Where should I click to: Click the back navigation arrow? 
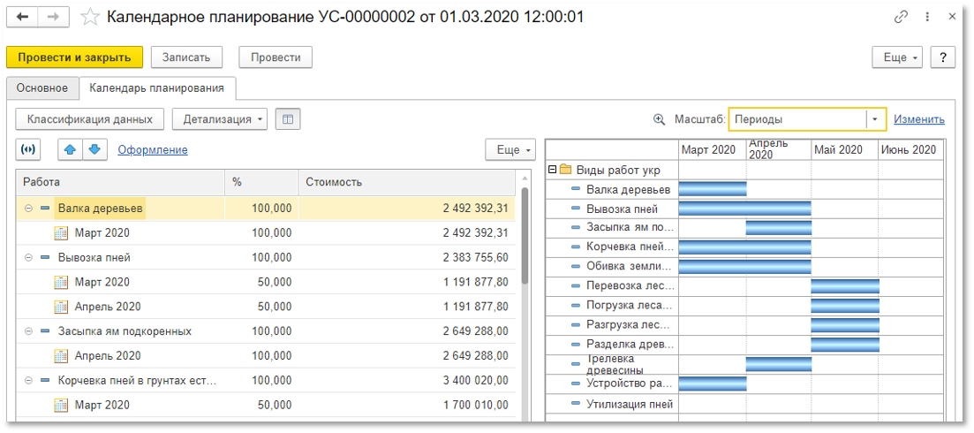pyautogui.click(x=23, y=17)
